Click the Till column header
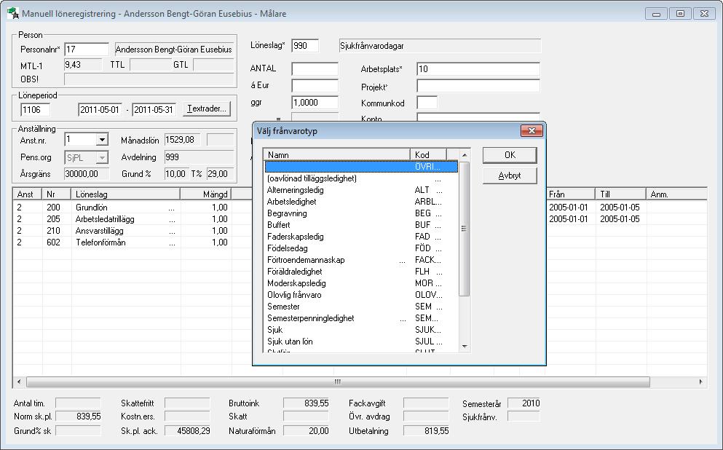Image resolution: width=723 pixels, height=450 pixels. click(620, 194)
